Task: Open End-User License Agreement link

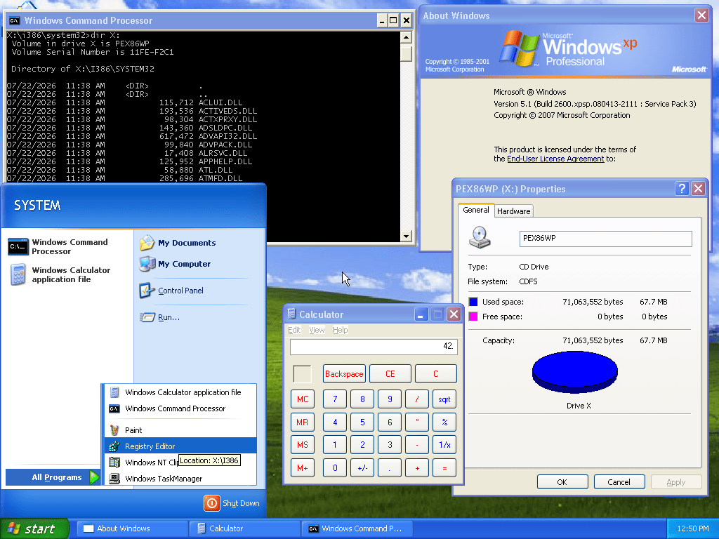Action: (555, 159)
